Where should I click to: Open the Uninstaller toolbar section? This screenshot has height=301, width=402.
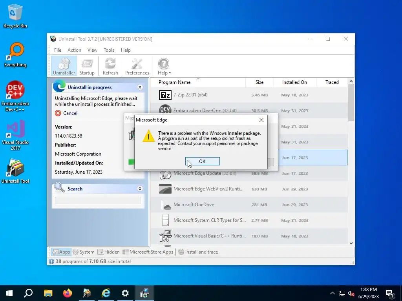pos(64,66)
